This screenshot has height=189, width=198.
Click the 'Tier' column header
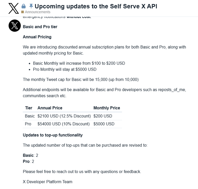click(28, 108)
